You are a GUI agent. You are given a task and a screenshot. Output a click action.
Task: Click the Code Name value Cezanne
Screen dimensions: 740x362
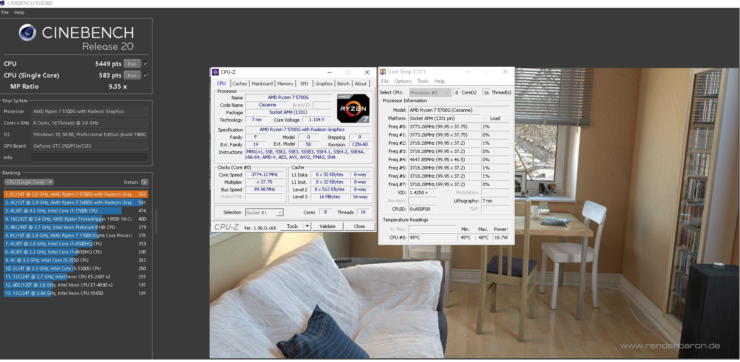[x=267, y=105]
